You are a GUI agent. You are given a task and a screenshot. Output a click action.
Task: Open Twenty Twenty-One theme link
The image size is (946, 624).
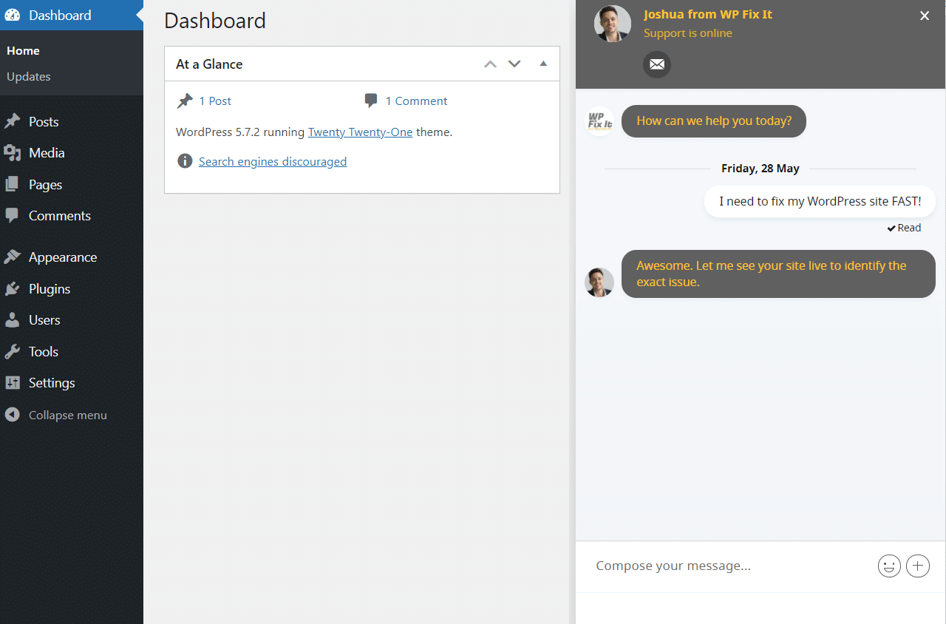(360, 132)
